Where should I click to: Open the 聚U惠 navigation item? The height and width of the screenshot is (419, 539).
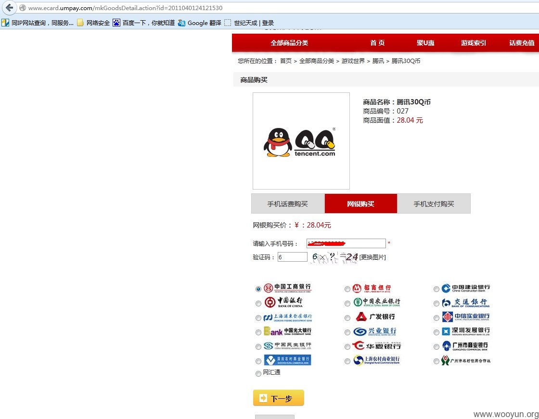pyautogui.click(x=425, y=43)
